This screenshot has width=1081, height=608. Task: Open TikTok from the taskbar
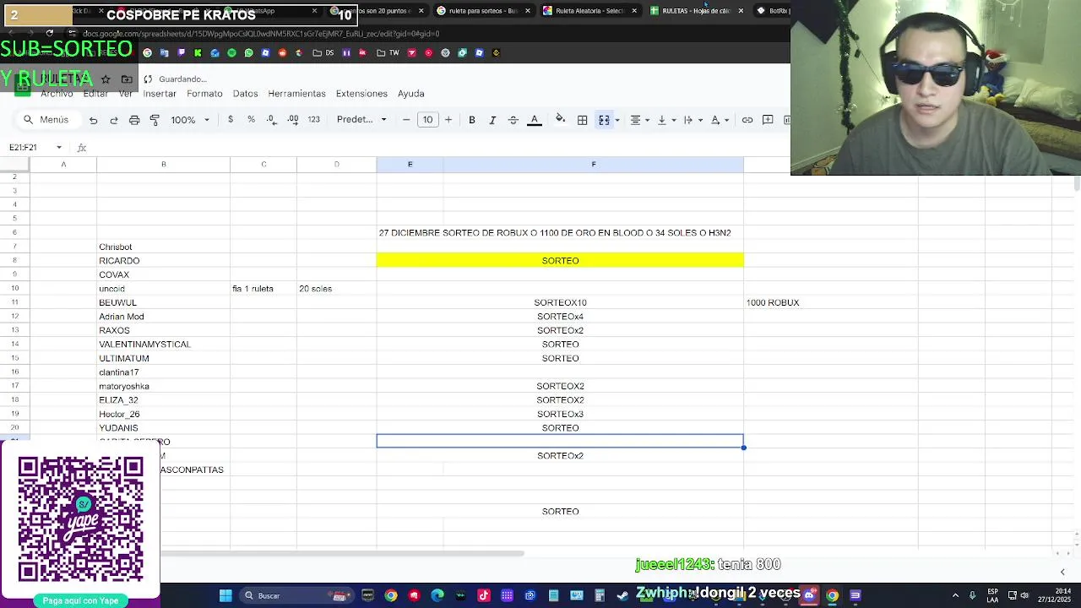click(x=484, y=596)
